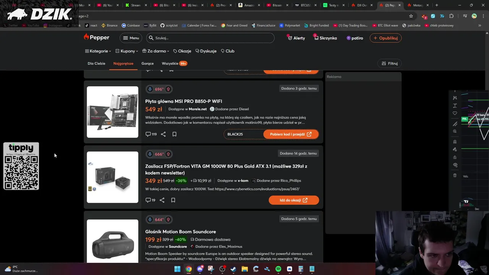This screenshot has width=489, height=275.
Task: Open weather widget showing Duże zachmurzenie
Action: [x=21, y=269]
